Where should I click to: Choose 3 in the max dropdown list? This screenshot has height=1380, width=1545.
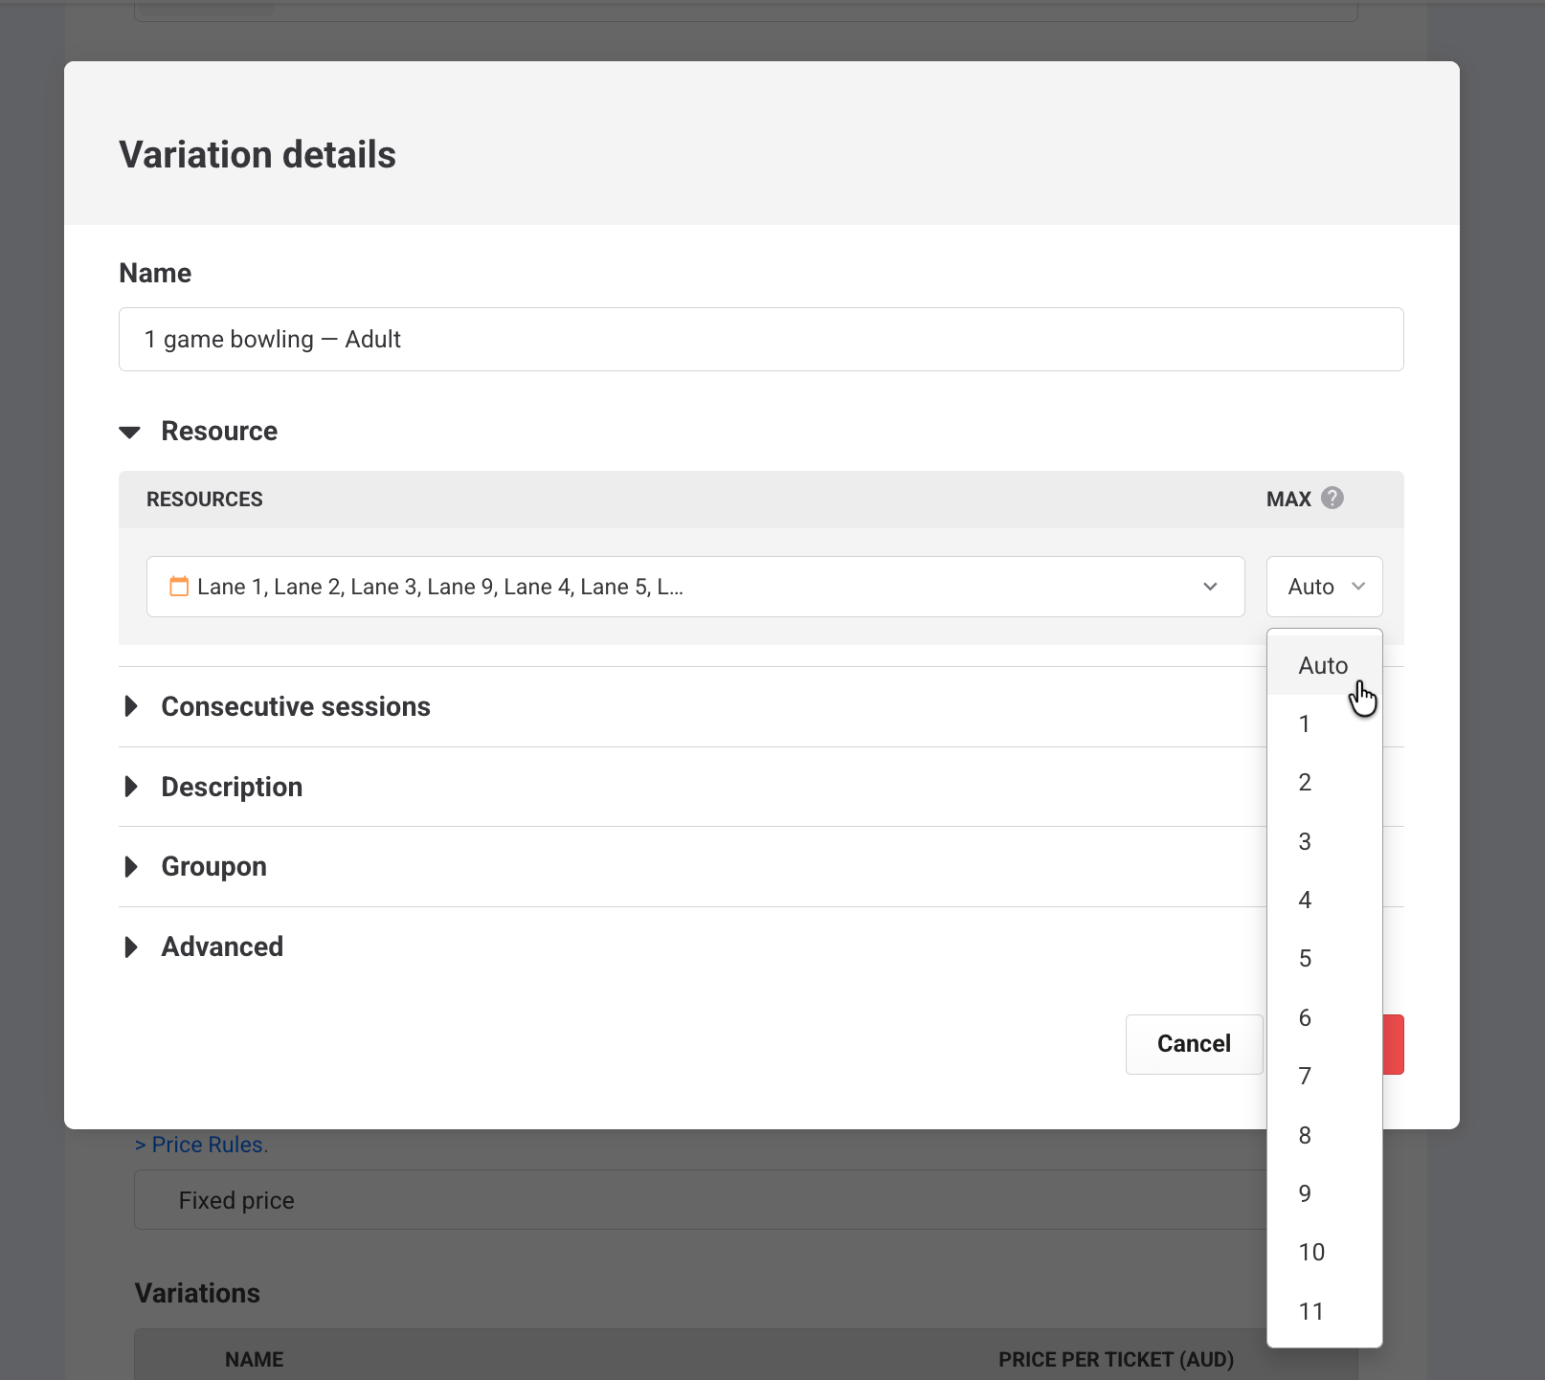1324,841
